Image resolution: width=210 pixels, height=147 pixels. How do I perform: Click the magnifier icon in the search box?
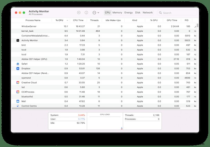[160, 13]
